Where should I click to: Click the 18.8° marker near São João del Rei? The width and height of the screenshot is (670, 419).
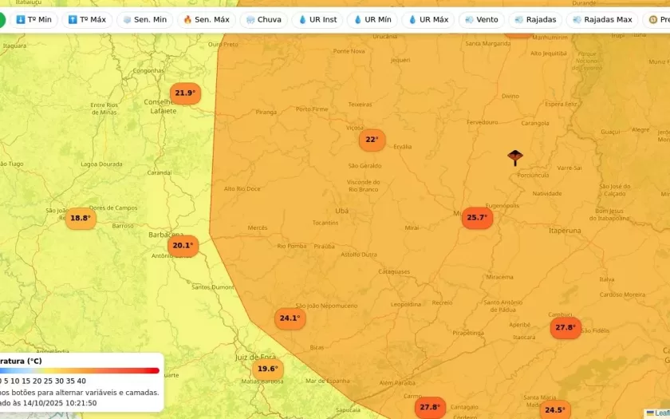(x=80, y=218)
